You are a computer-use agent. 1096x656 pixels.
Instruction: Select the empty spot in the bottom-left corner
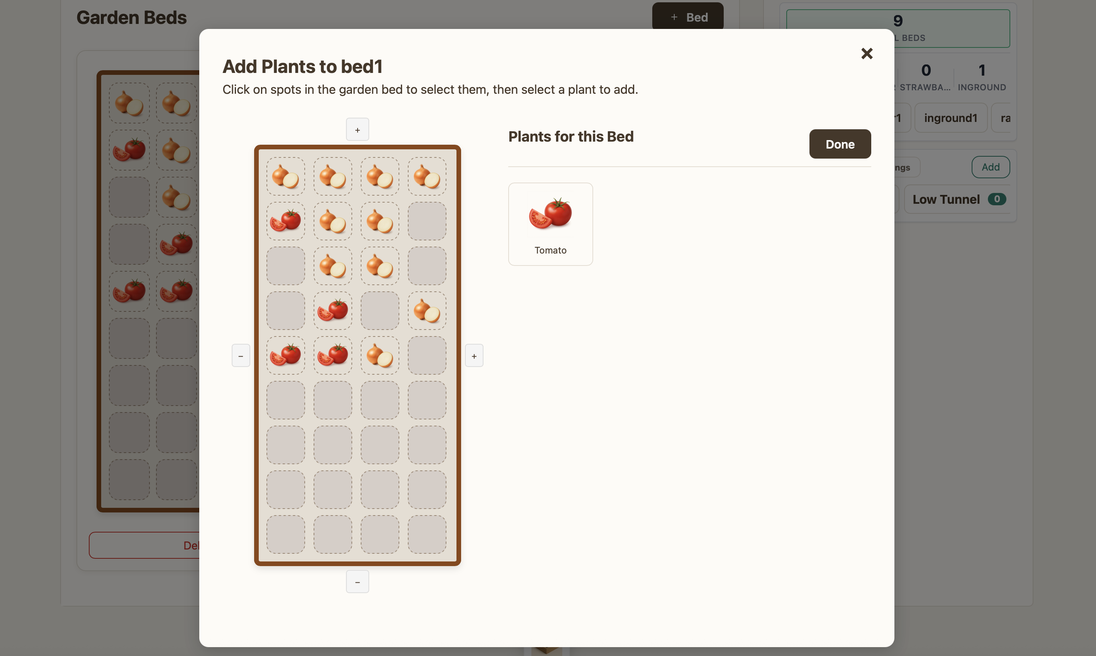pyautogui.click(x=285, y=534)
